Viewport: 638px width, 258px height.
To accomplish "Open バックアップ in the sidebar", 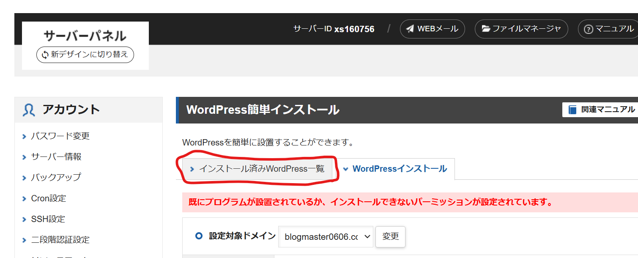I will pos(56,177).
